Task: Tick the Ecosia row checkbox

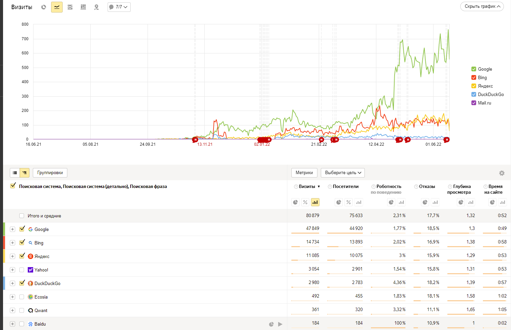Action: 22,297
